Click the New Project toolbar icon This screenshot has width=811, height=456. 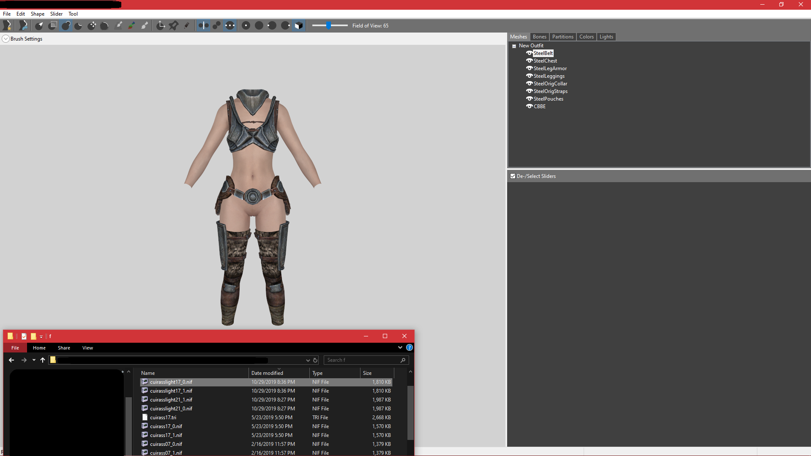click(x=7, y=26)
